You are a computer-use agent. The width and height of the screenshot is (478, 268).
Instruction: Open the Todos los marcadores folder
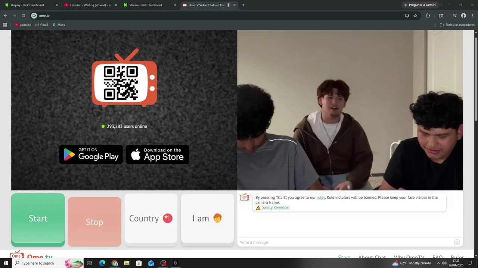coord(457,25)
